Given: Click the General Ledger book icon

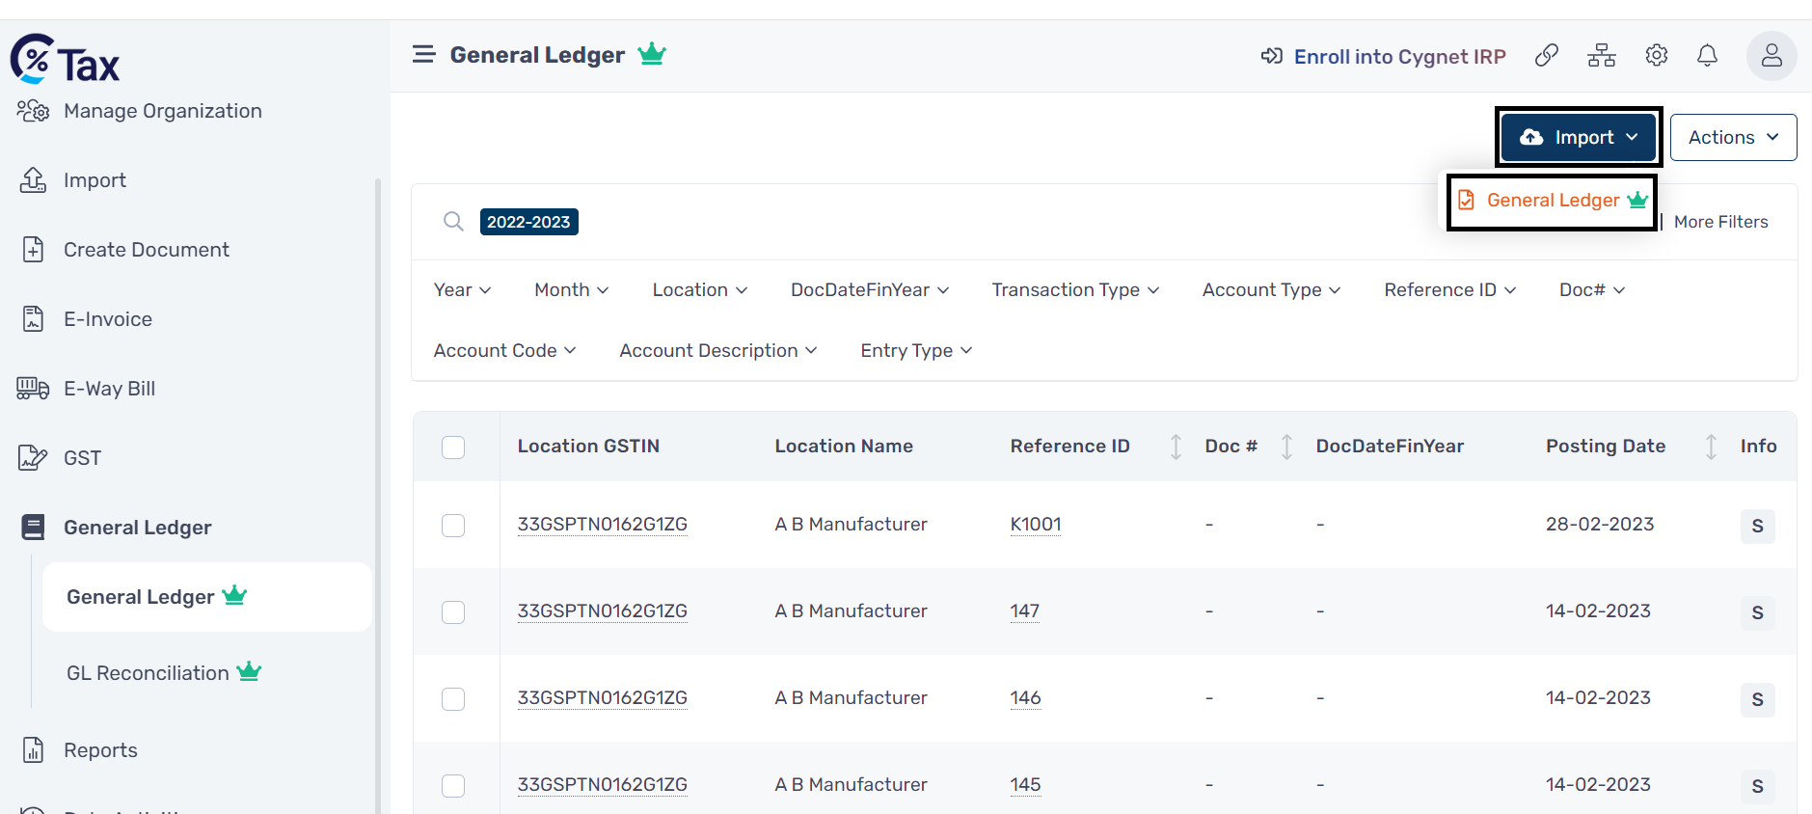Looking at the screenshot, I should [x=33, y=528].
